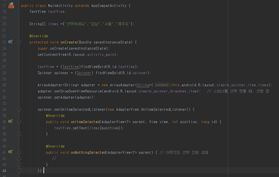Click the fold end marker on line 43
279x177 pixels.
coord(19,164)
